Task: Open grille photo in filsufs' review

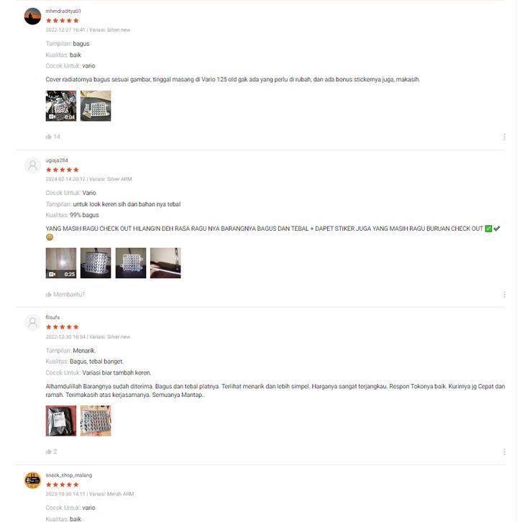Action: click(96, 421)
